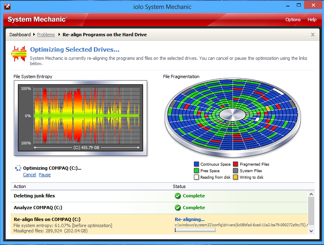Select the Deleting junk files row

pyautogui.click(x=159, y=196)
